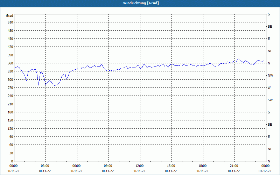280x175 pixels.
Task: Select the 150 degree axis label
Action: (10, 120)
